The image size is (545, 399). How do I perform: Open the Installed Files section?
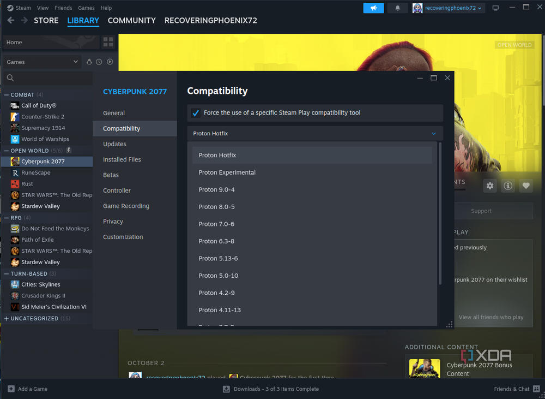click(x=135, y=159)
